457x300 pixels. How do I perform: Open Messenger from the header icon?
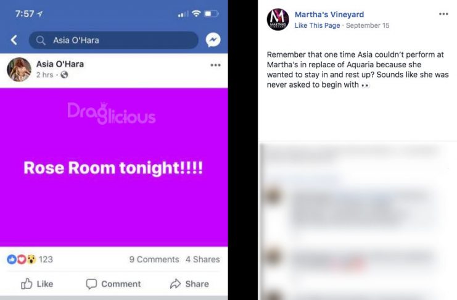tap(213, 40)
